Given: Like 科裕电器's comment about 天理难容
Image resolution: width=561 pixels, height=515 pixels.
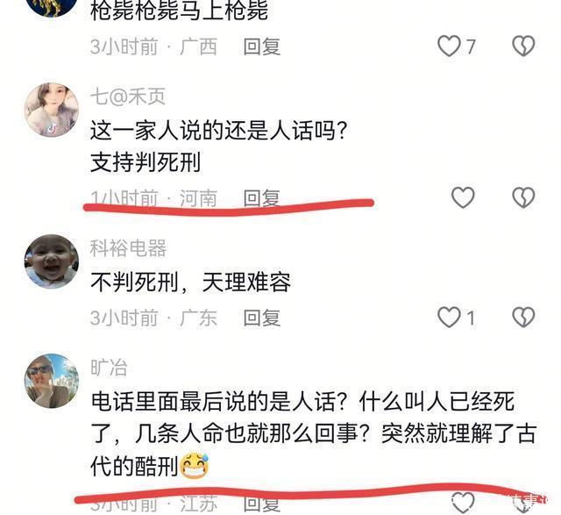Looking at the screenshot, I should tap(449, 318).
